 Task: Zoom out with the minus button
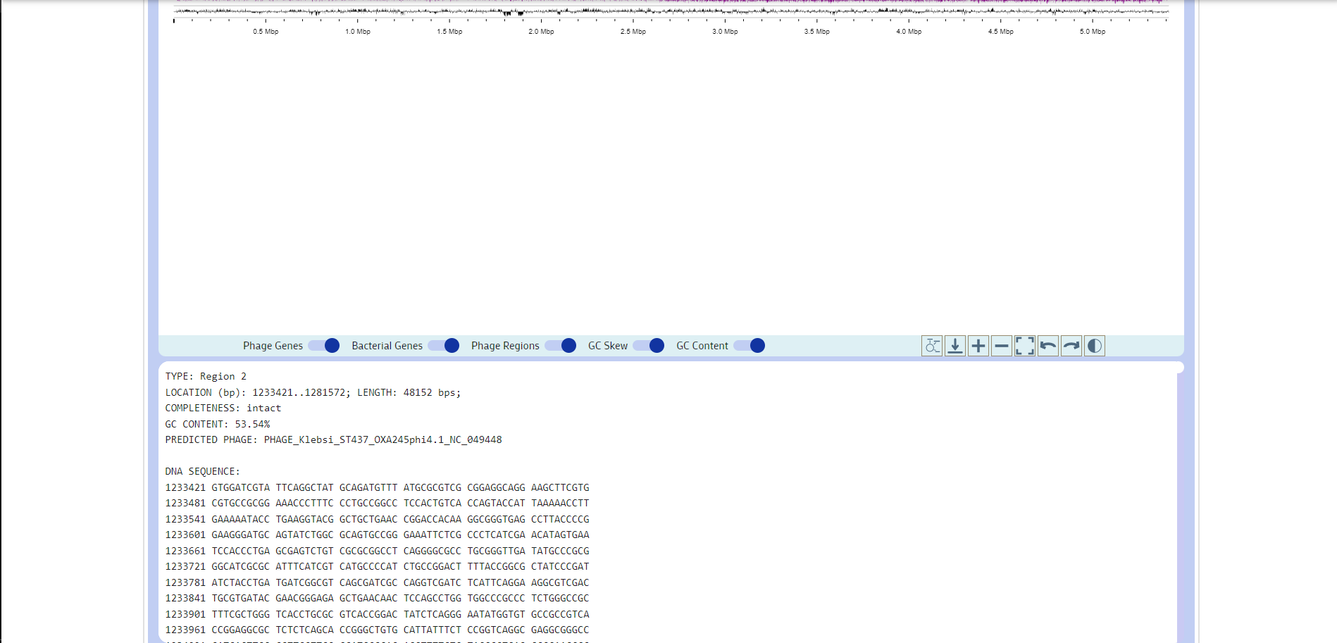(x=1001, y=346)
